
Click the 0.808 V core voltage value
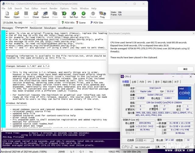coord(168,98)
